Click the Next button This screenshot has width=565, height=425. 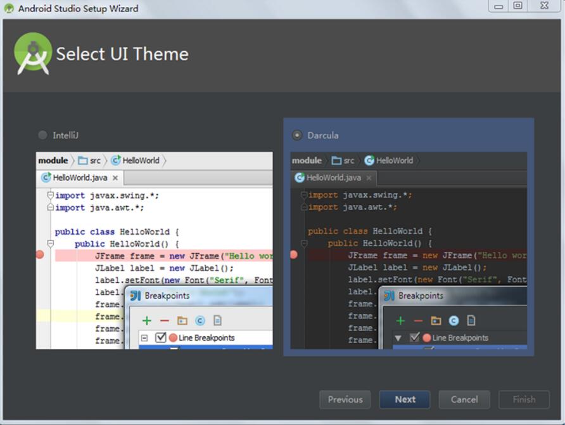pos(405,400)
